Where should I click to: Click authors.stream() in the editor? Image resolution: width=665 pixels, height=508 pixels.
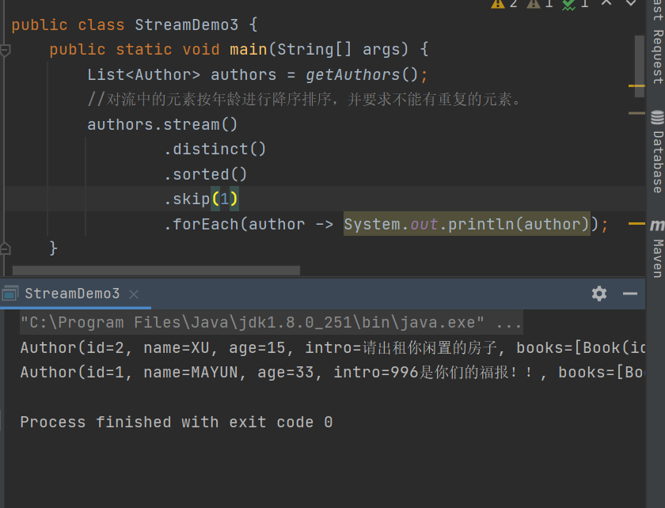point(162,125)
